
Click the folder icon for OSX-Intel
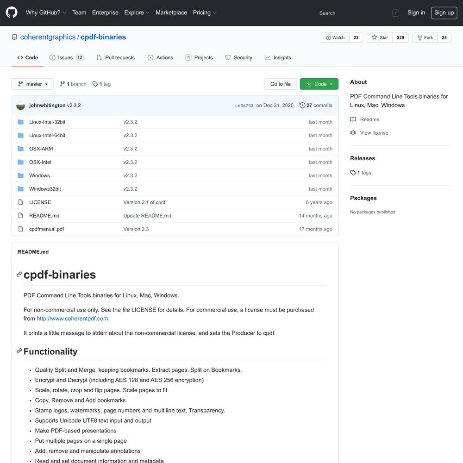point(20,162)
